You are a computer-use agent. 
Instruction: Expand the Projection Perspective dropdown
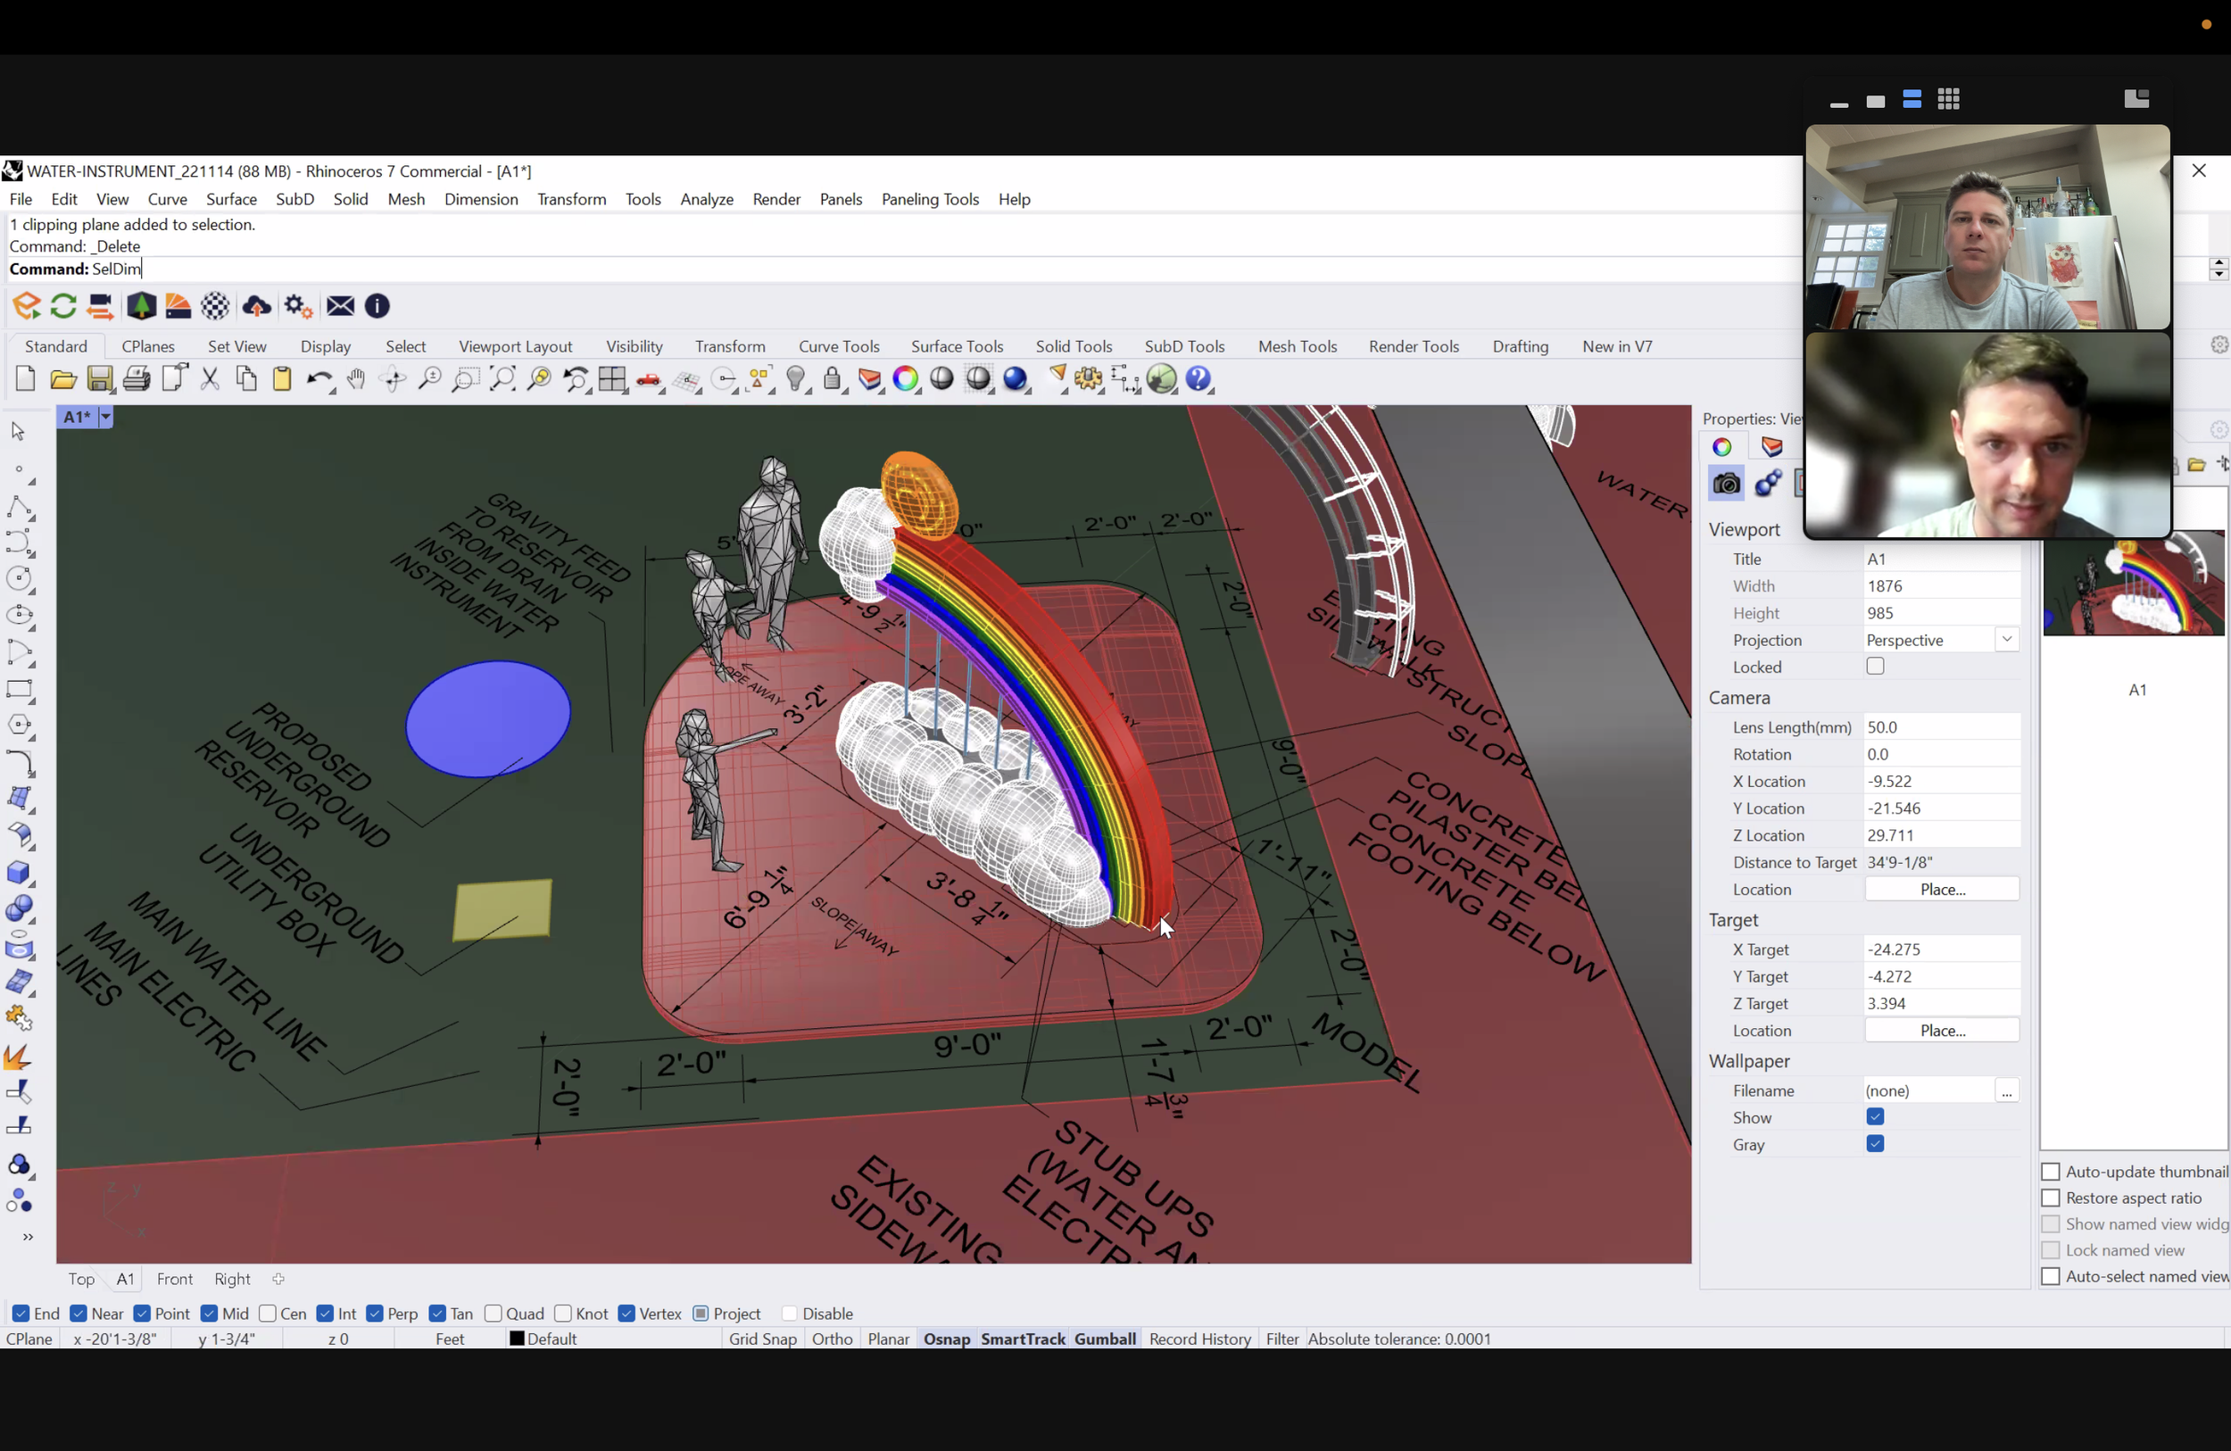pyautogui.click(x=2006, y=639)
